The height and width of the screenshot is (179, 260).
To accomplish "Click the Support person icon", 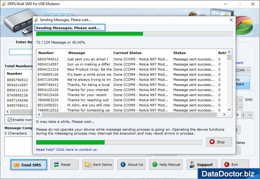I will coord(192,165).
